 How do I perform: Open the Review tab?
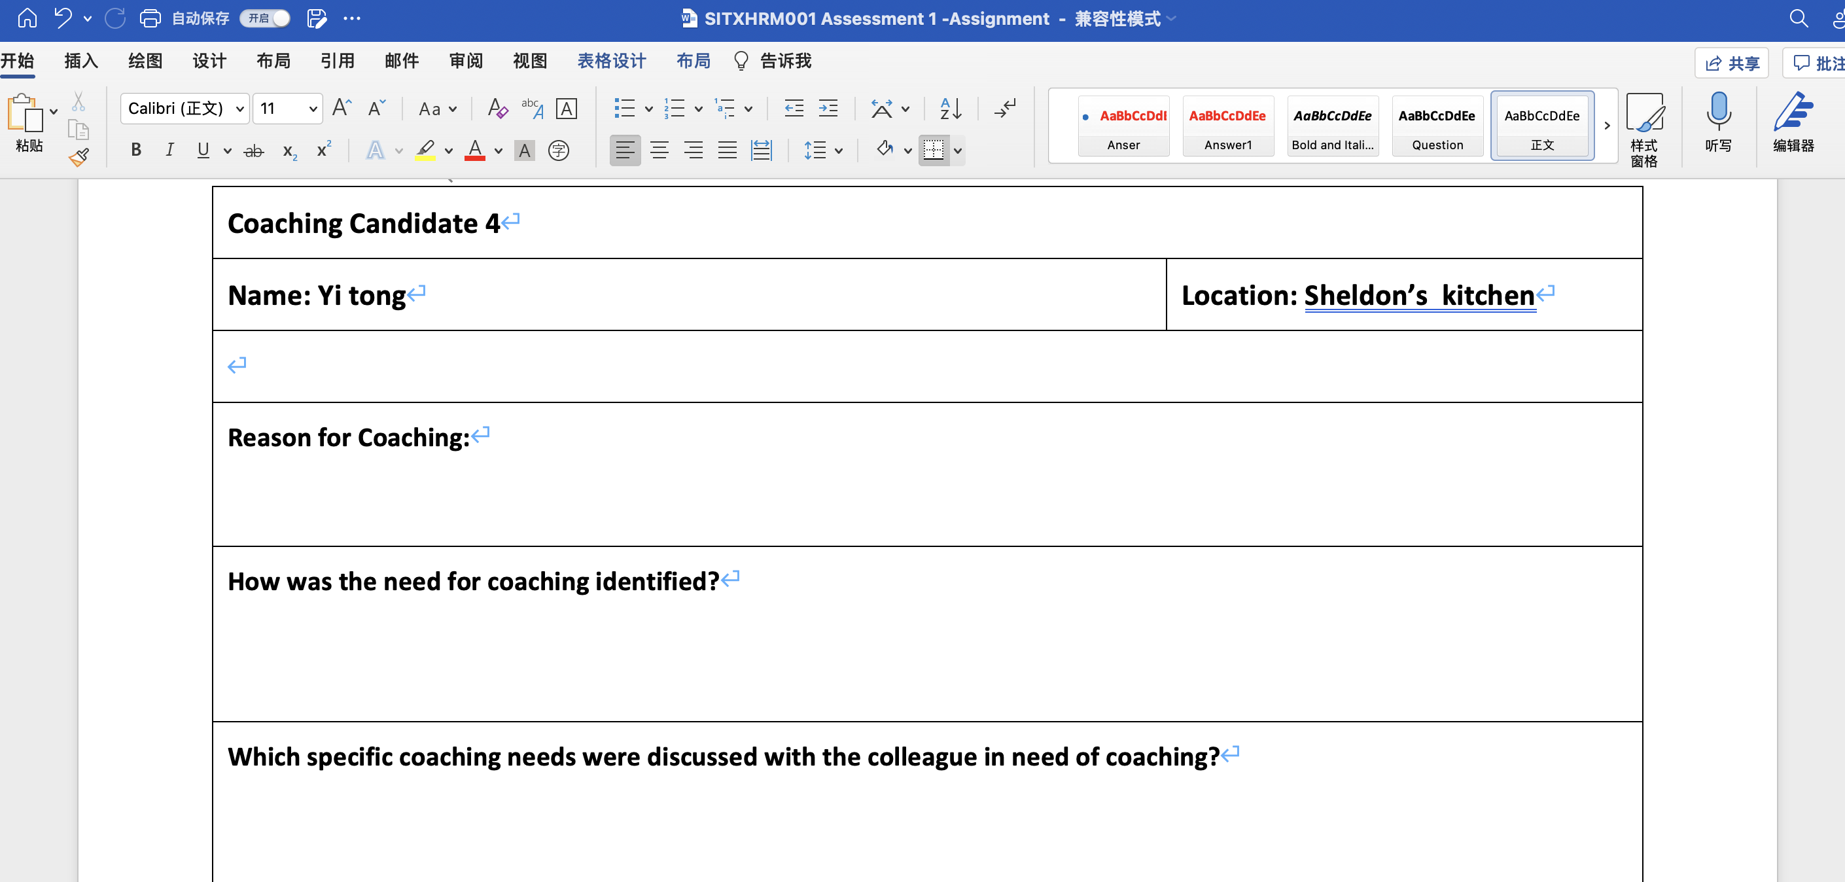(466, 61)
